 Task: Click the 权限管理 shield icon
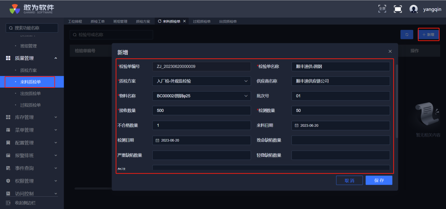pyautogui.click(x=8, y=181)
